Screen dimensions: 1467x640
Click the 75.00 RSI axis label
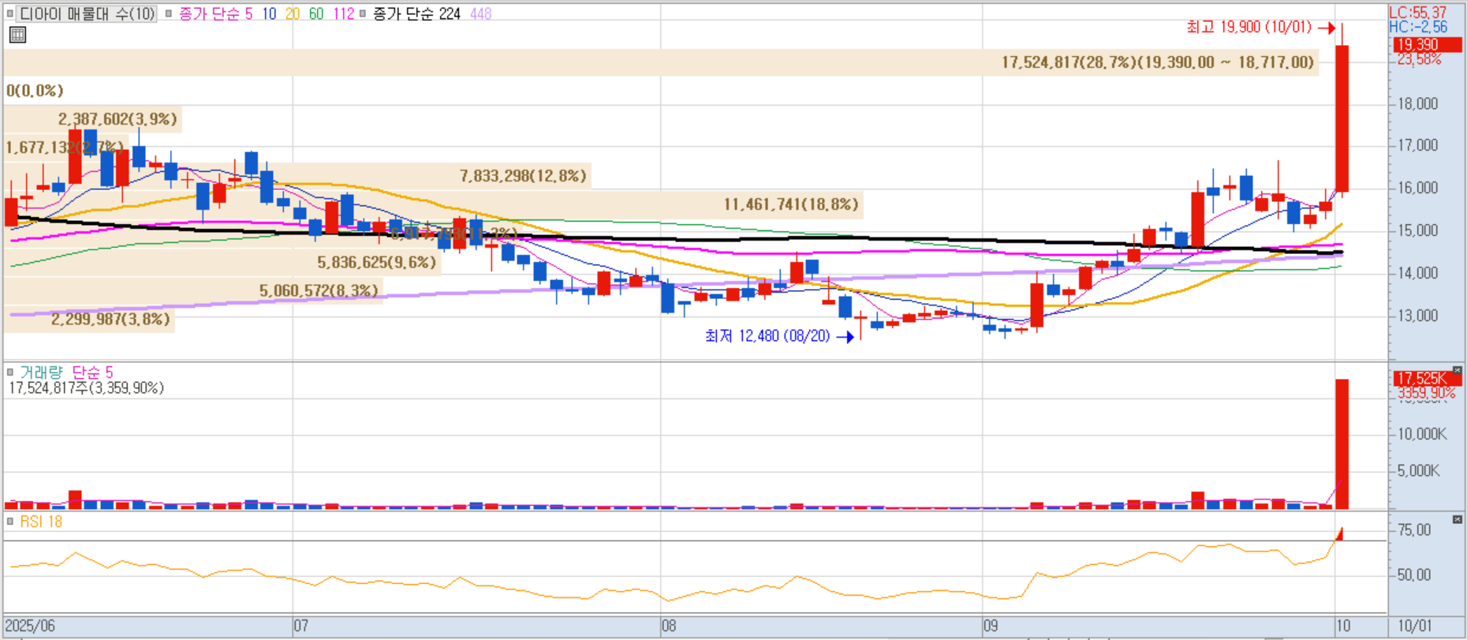1413,530
